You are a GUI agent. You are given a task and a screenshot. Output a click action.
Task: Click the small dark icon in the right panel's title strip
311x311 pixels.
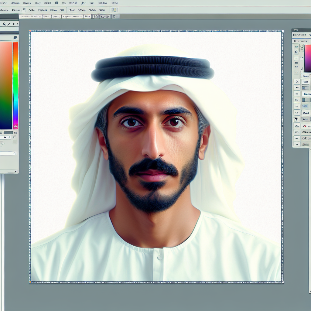click(296, 30)
